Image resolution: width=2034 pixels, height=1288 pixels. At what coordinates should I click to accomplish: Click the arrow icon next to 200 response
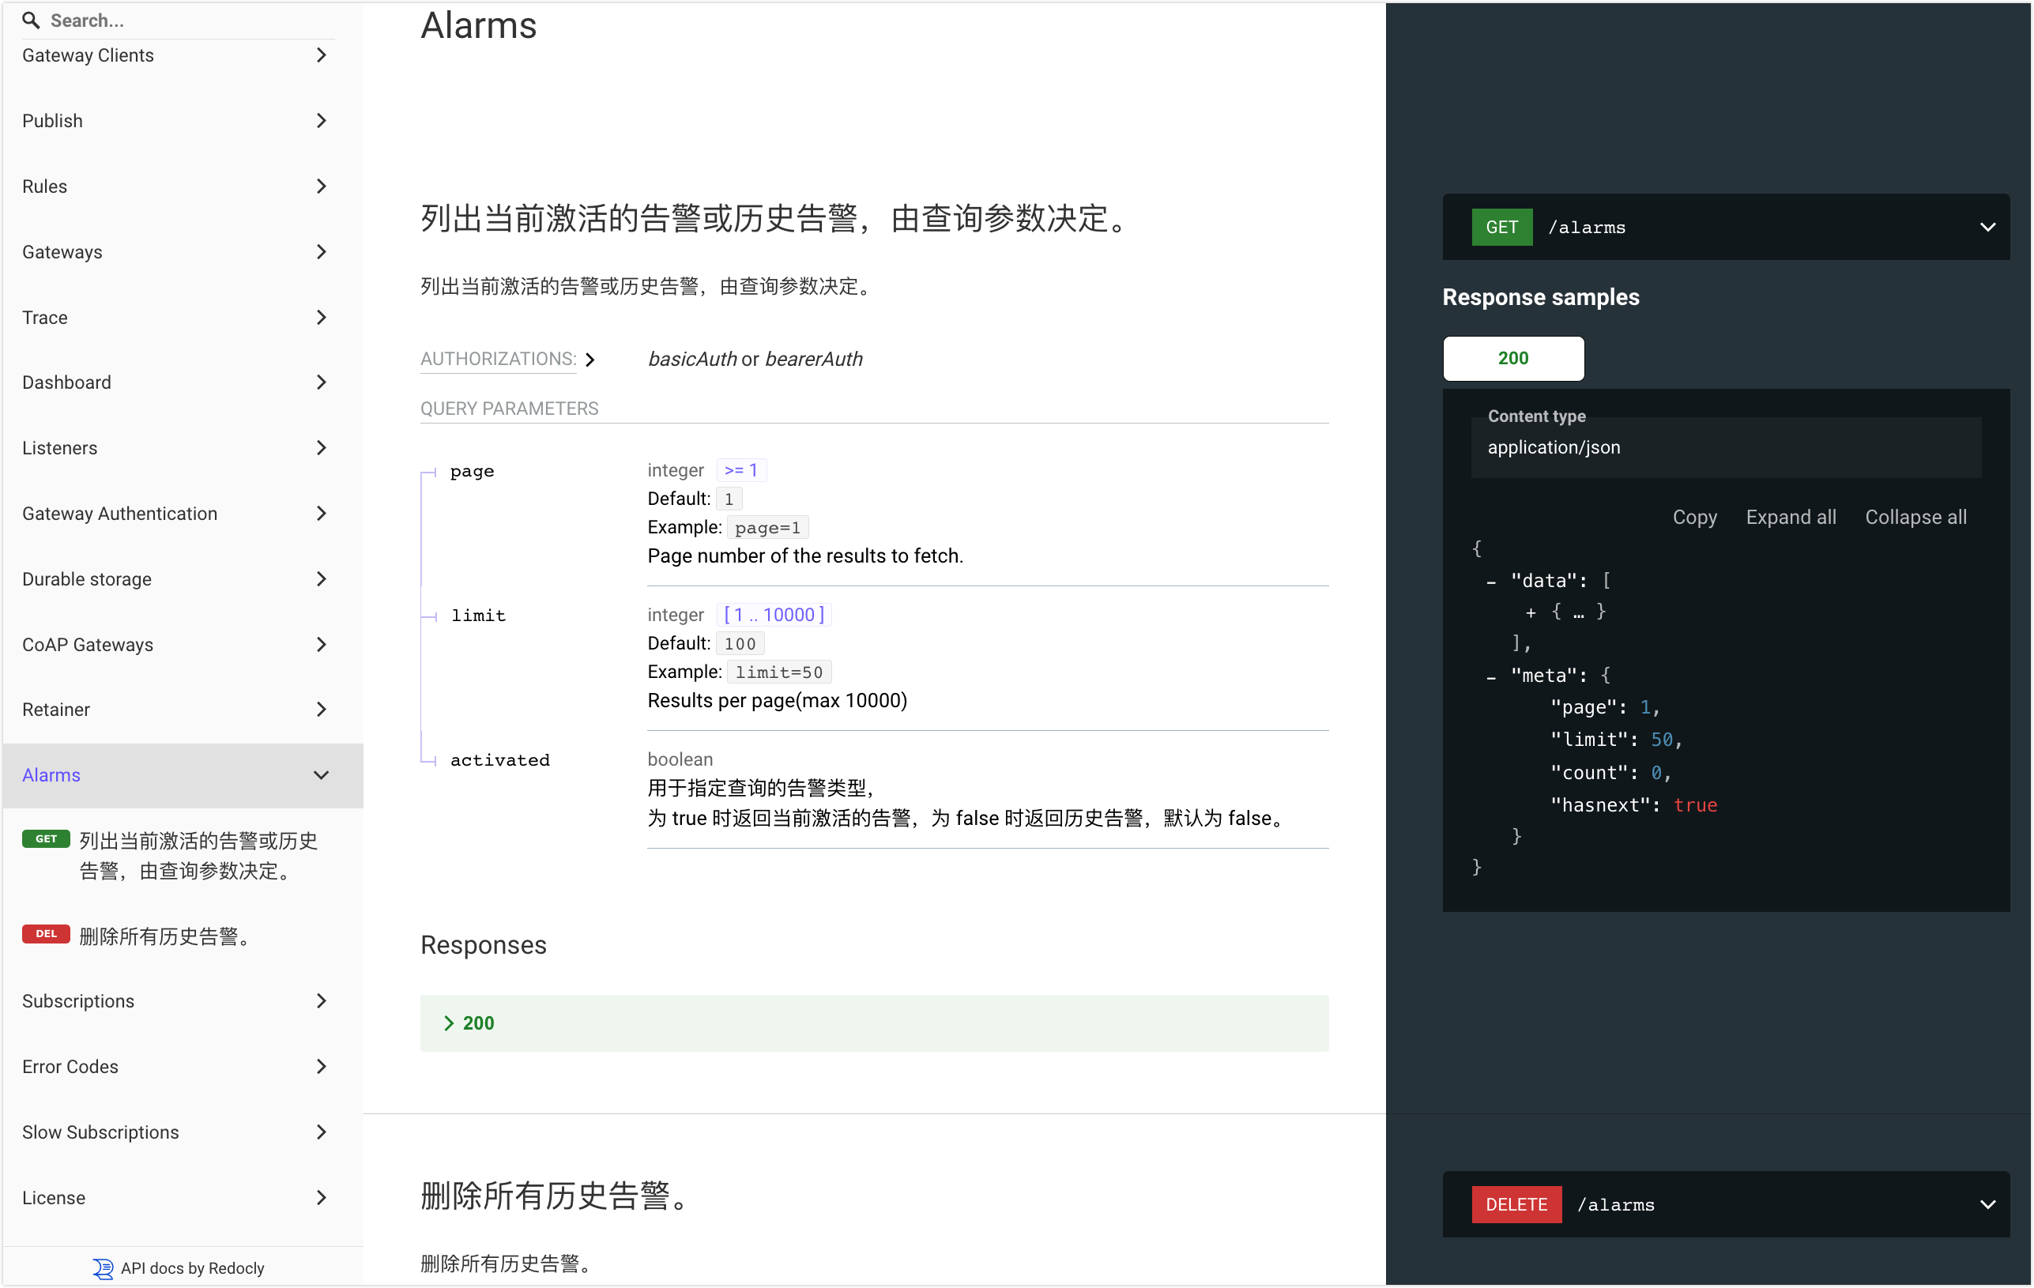coord(449,1022)
